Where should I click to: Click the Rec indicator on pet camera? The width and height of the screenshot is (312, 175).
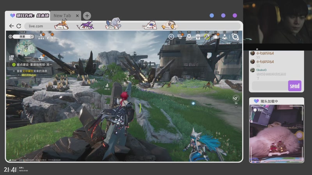(259, 110)
